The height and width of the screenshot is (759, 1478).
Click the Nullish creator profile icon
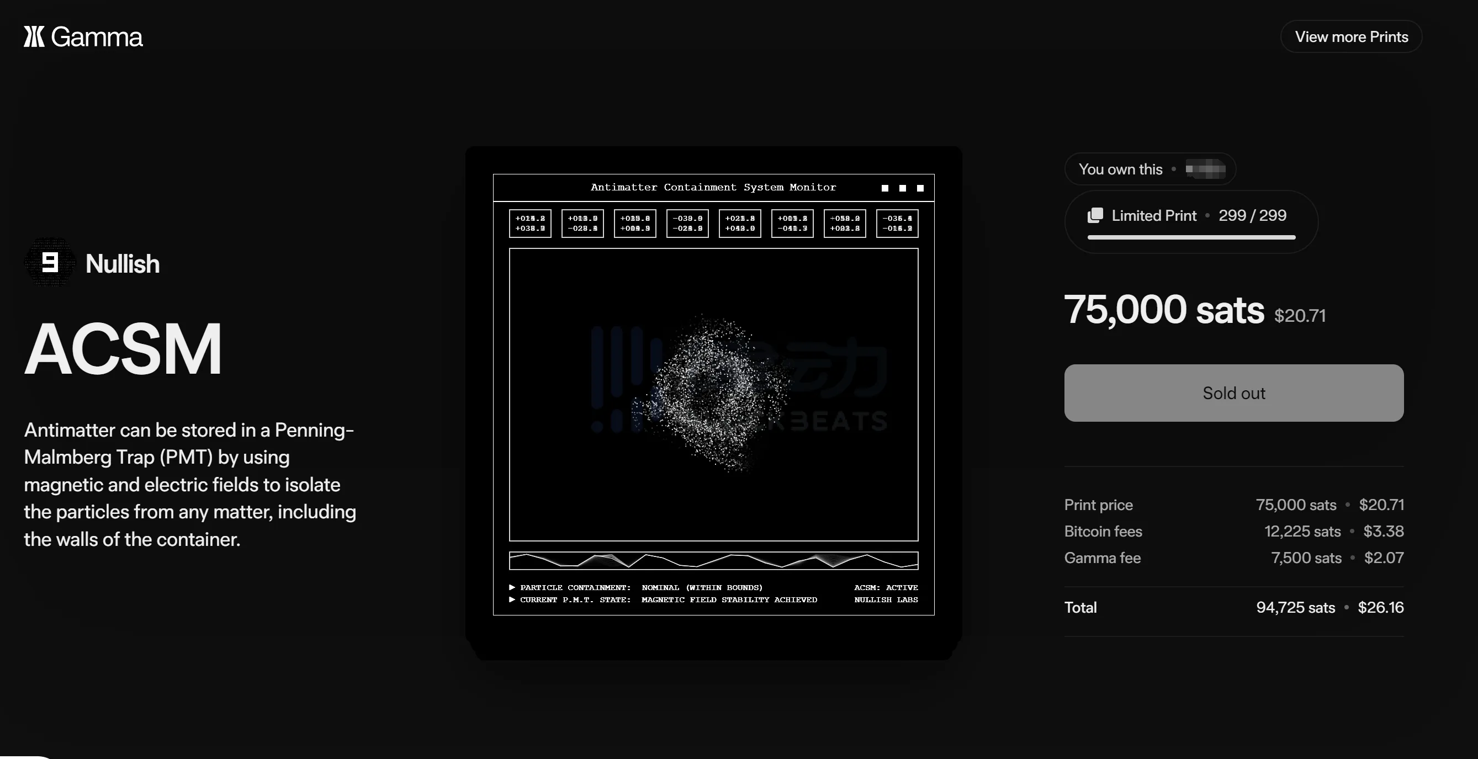[x=49, y=262]
